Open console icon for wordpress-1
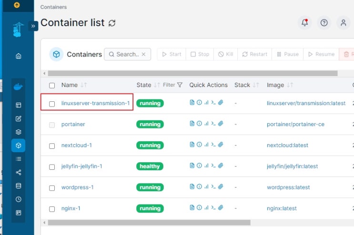The width and height of the screenshot is (354, 235). pyautogui.click(x=213, y=186)
